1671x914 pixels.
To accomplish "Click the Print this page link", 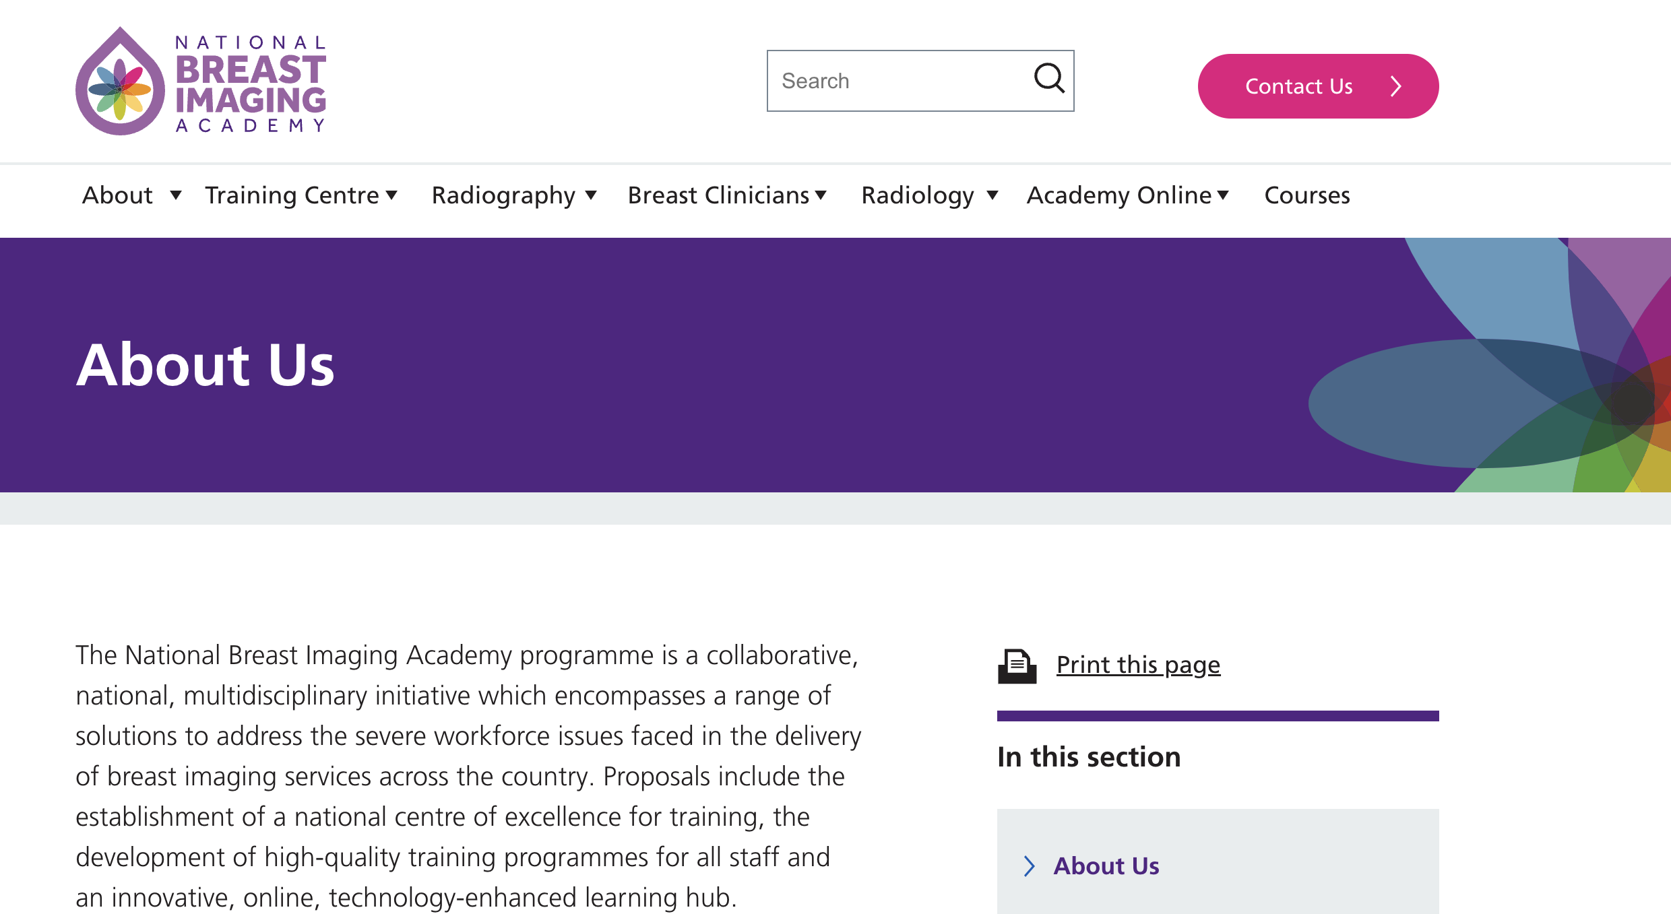I will pyautogui.click(x=1138, y=665).
